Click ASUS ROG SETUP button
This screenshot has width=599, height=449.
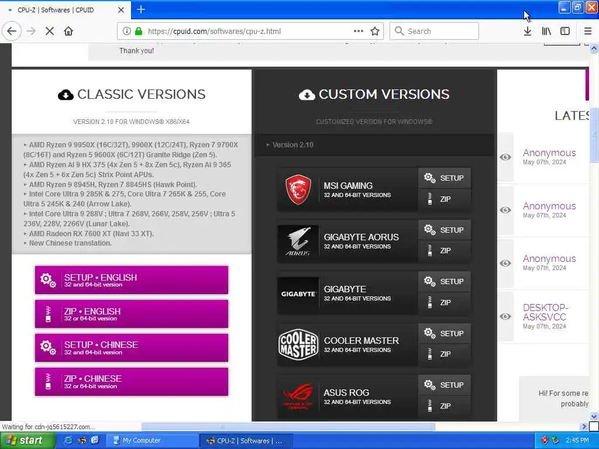coord(445,385)
